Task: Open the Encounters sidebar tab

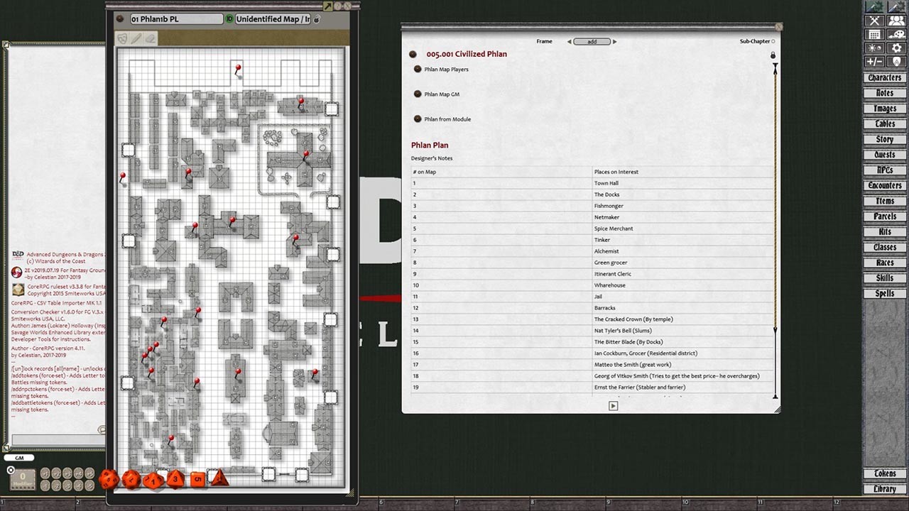Action: coord(884,185)
